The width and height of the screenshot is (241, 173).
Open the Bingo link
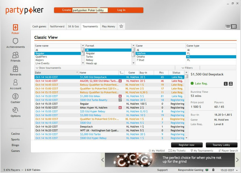(15, 145)
